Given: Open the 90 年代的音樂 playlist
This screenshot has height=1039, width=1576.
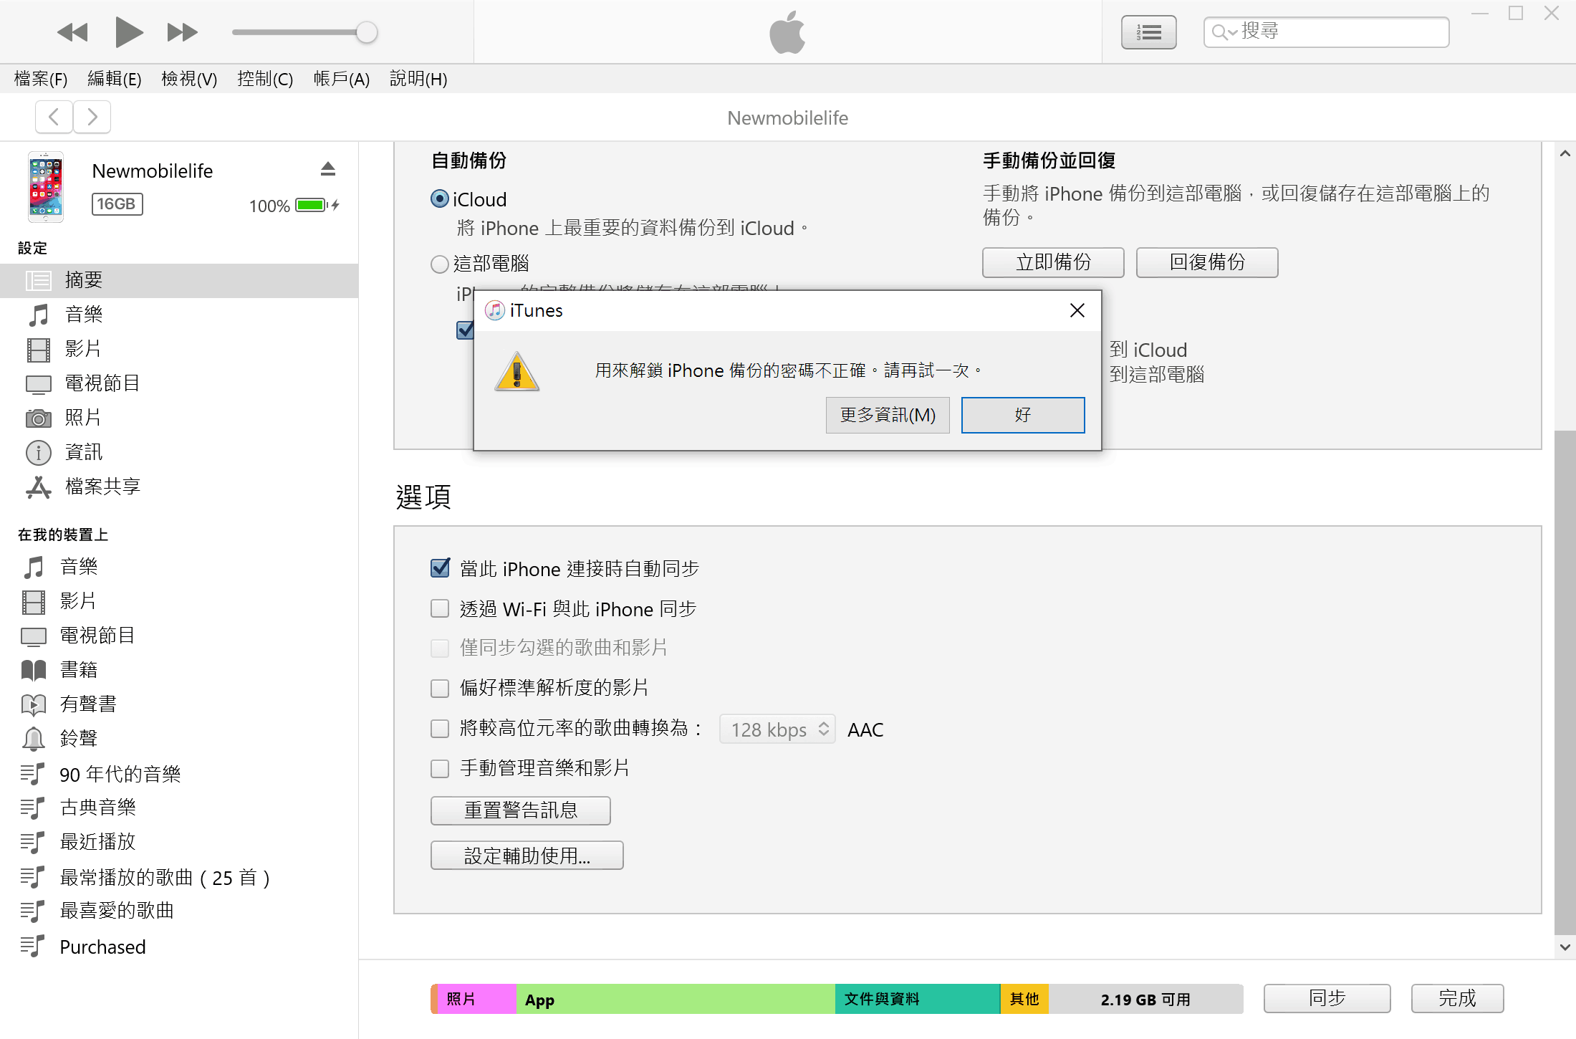Looking at the screenshot, I should point(179,774).
